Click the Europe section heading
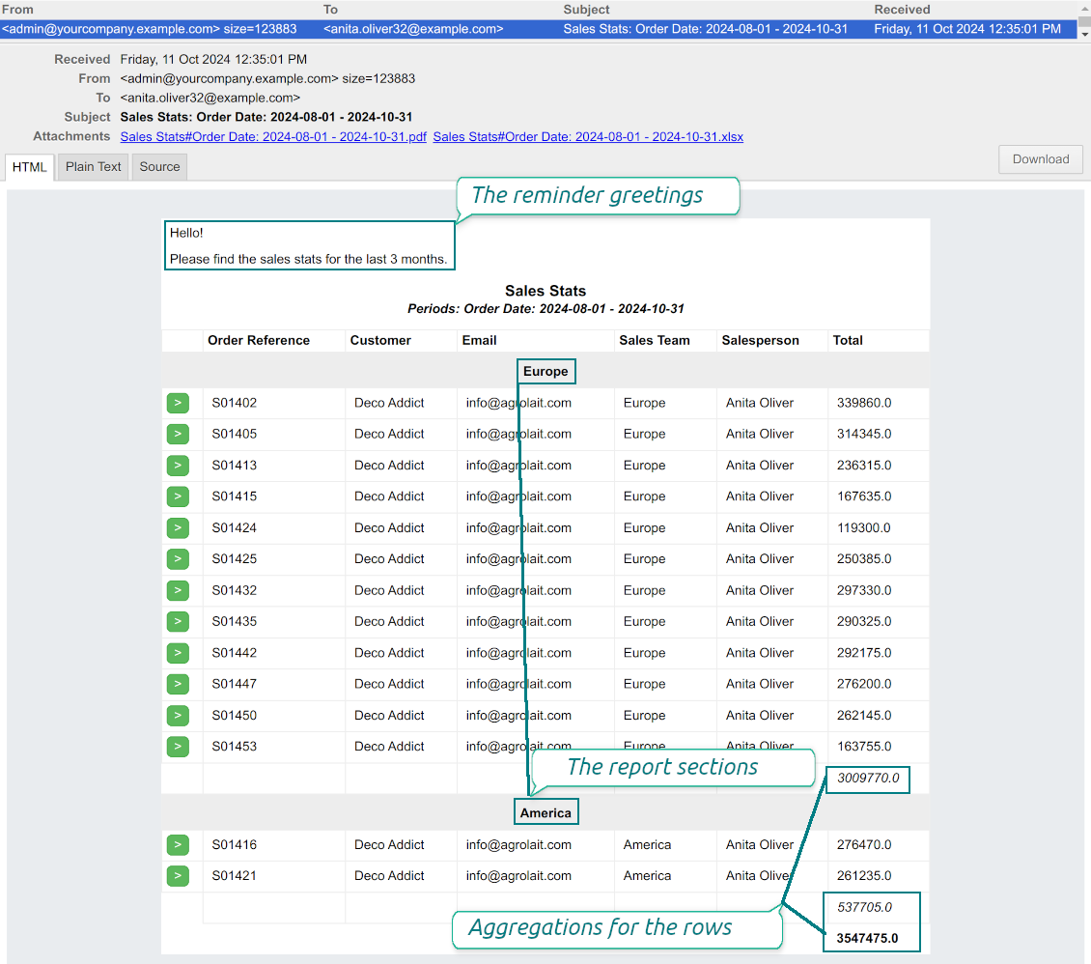This screenshot has height=964, width=1091. [545, 372]
